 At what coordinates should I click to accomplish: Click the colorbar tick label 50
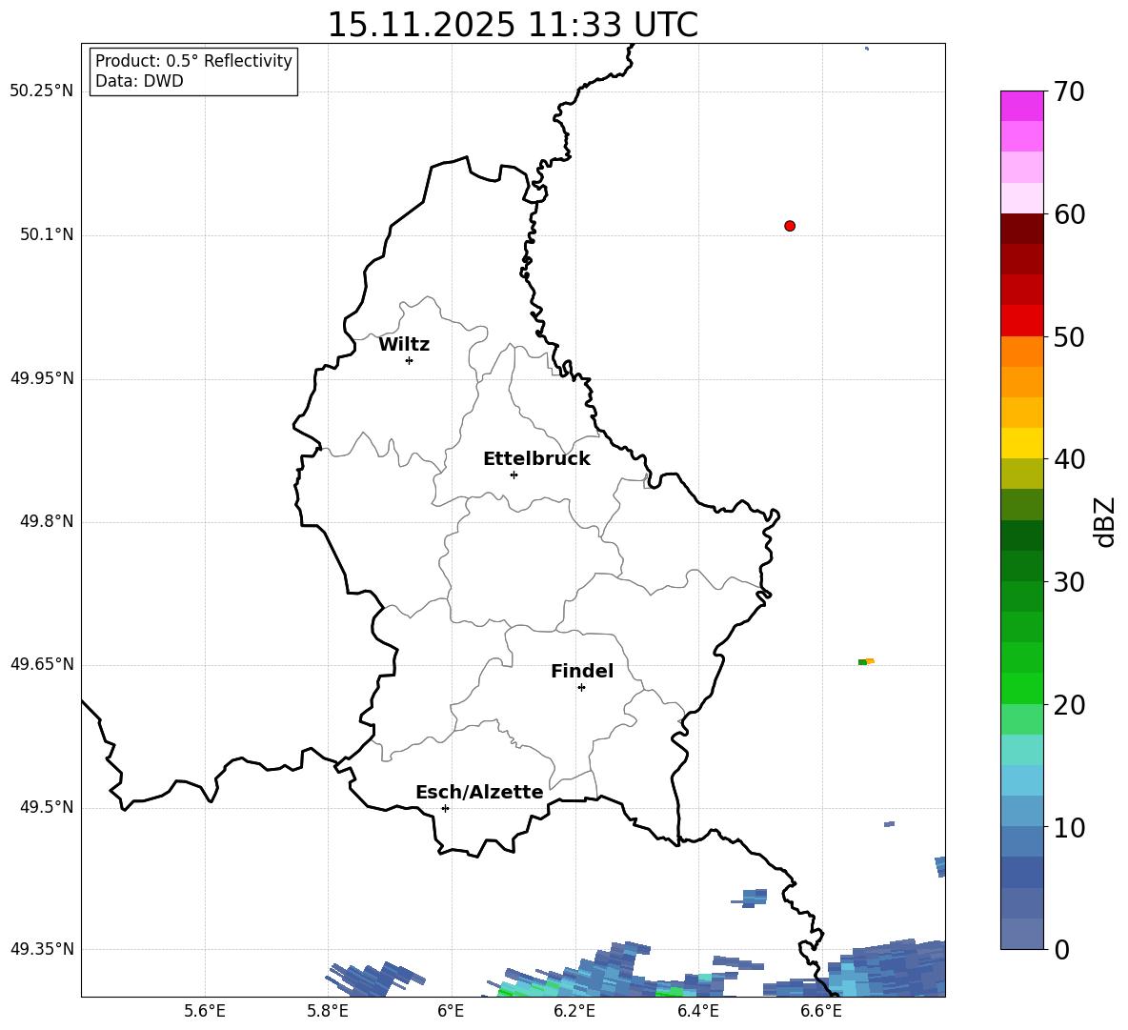coord(1069,336)
